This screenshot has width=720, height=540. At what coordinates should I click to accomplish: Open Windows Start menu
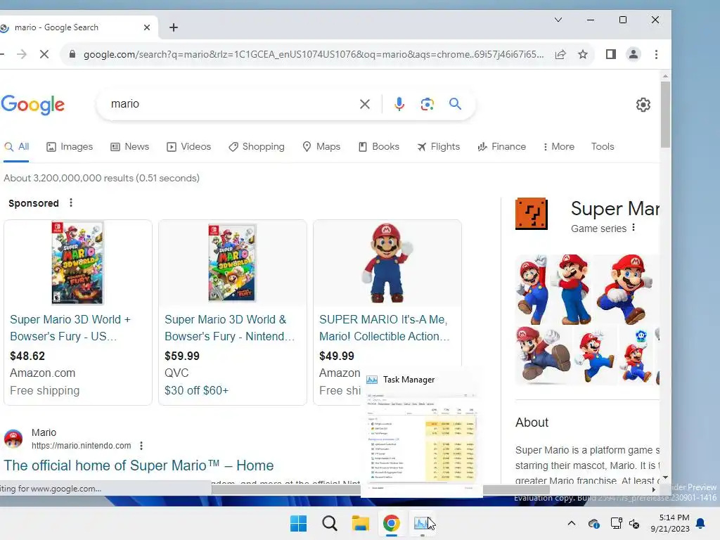point(298,523)
